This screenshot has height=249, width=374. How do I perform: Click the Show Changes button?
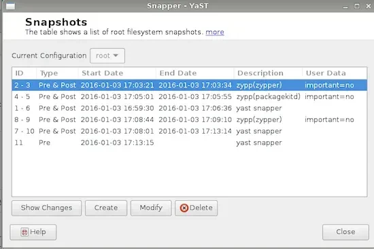coord(46,208)
